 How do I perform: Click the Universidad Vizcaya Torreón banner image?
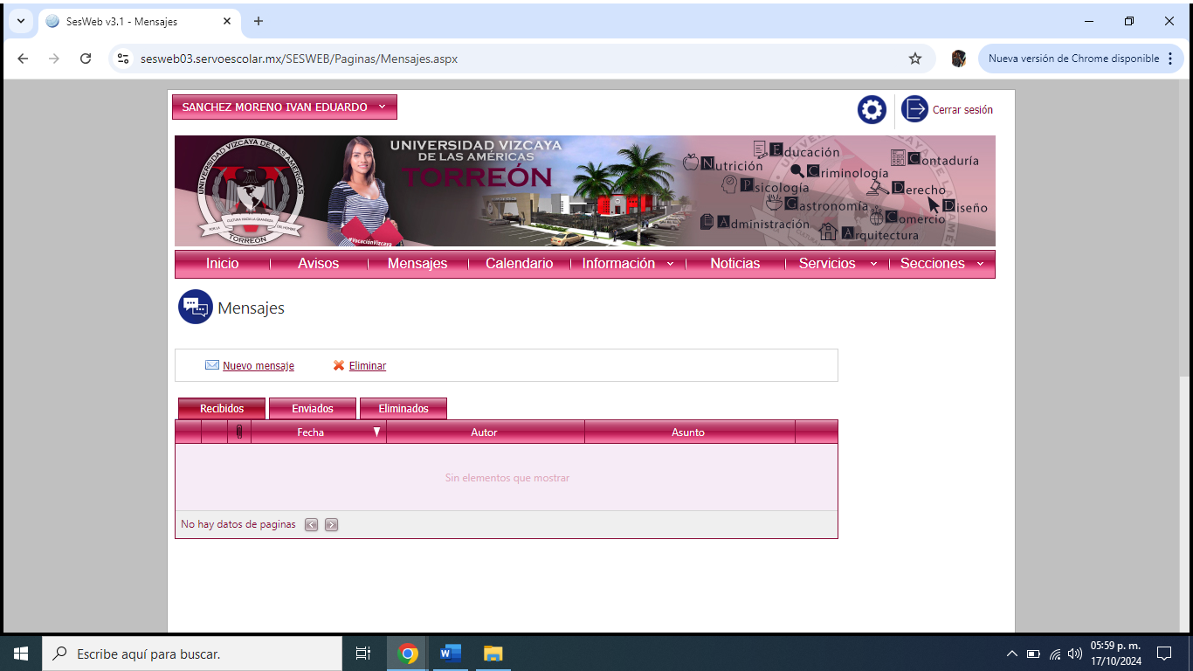click(585, 190)
